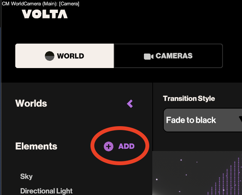The height and width of the screenshot is (195, 242).
Task: Click the VOLTA logo
Action: pos(45,14)
